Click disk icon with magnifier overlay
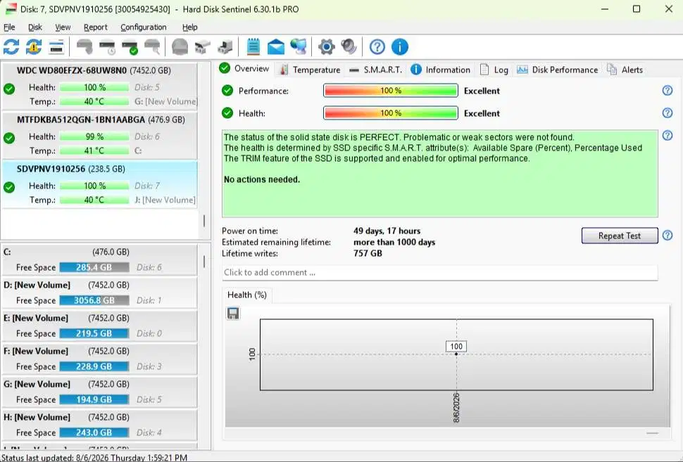Screen dimensions: 683x462 coord(152,47)
